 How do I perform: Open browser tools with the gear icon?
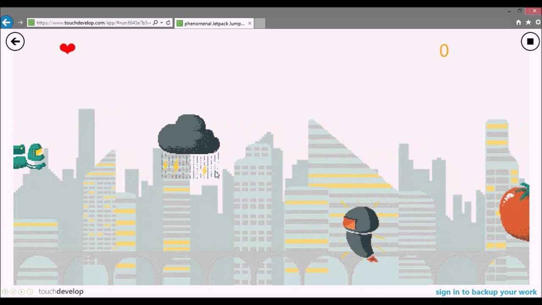[538, 22]
